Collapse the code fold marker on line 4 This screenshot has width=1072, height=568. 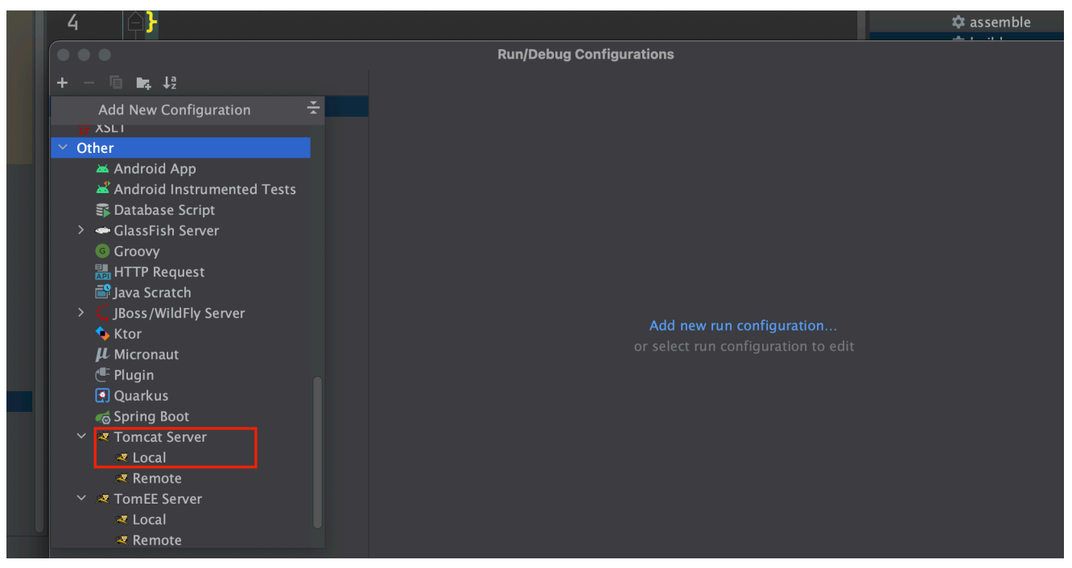(x=135, y=24)
